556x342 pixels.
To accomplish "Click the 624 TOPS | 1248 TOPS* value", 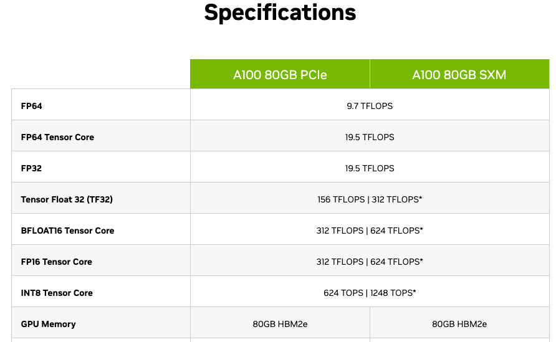I will click(370, 293).
